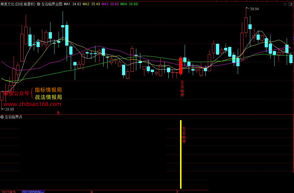Click the 2022年5 label on time axis
294x193 pixels.
pyautogui.click(x=9, y=192)
